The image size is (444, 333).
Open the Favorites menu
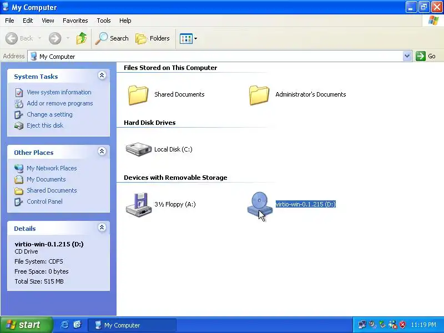tap(75, 21)
